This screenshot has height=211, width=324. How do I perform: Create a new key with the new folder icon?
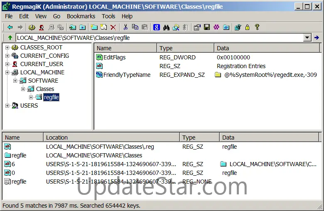click(x=94, y=27)
